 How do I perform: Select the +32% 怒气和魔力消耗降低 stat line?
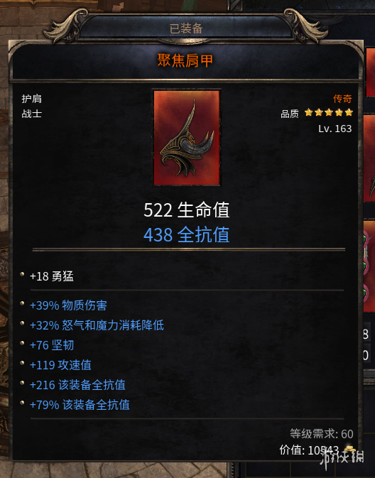97,325
